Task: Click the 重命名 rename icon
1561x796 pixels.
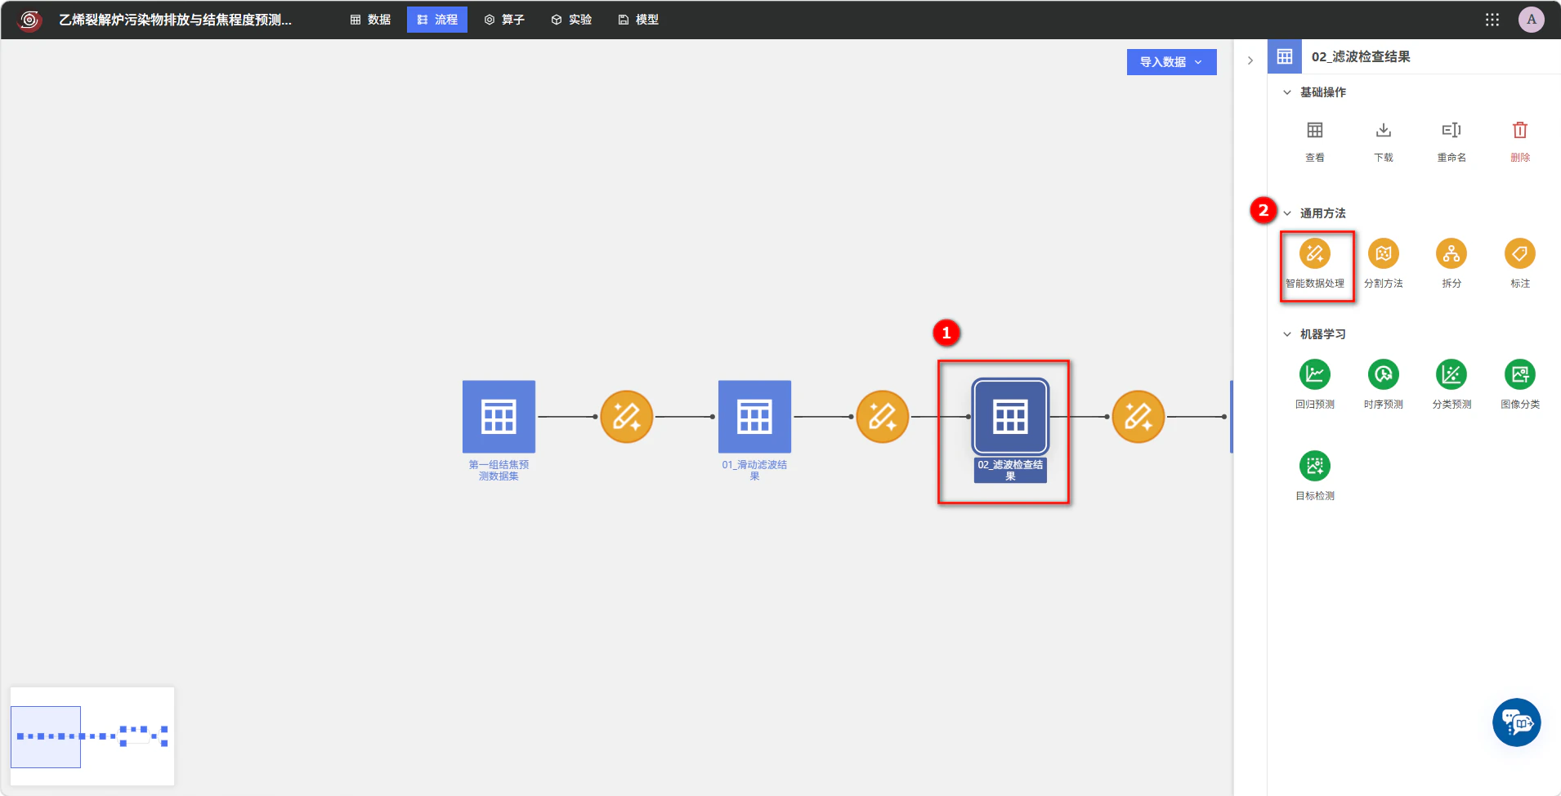Action: 1451,131
